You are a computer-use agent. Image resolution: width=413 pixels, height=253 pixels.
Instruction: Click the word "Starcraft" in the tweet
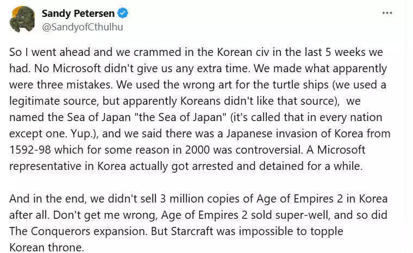192,231
